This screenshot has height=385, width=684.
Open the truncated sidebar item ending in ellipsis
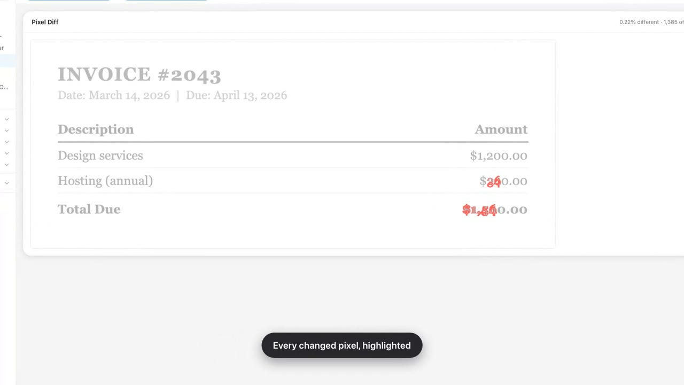pos(4,87)
